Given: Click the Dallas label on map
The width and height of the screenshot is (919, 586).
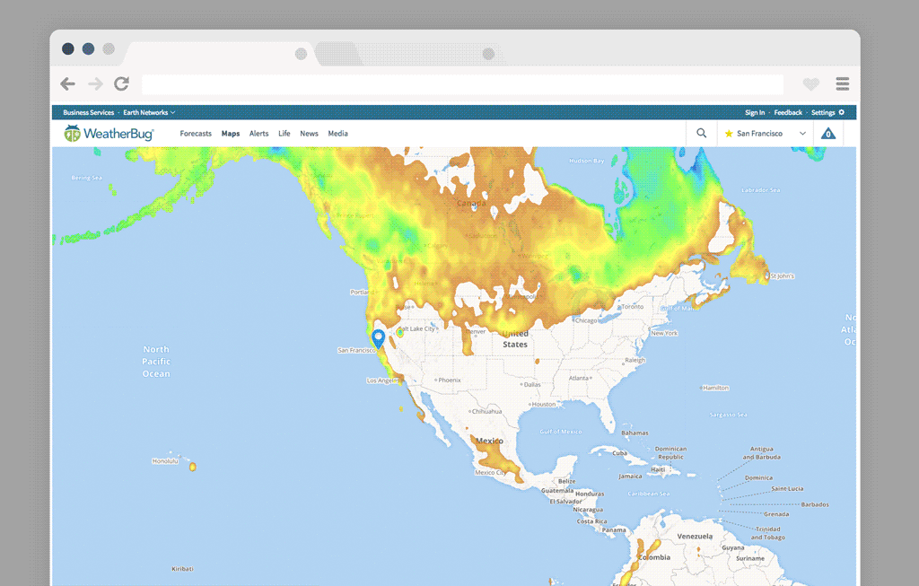Looking at the screenshot, I should [x=532, y=385].
